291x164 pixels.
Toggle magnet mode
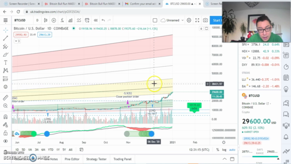pyautogui.click(x=5, y=117)
